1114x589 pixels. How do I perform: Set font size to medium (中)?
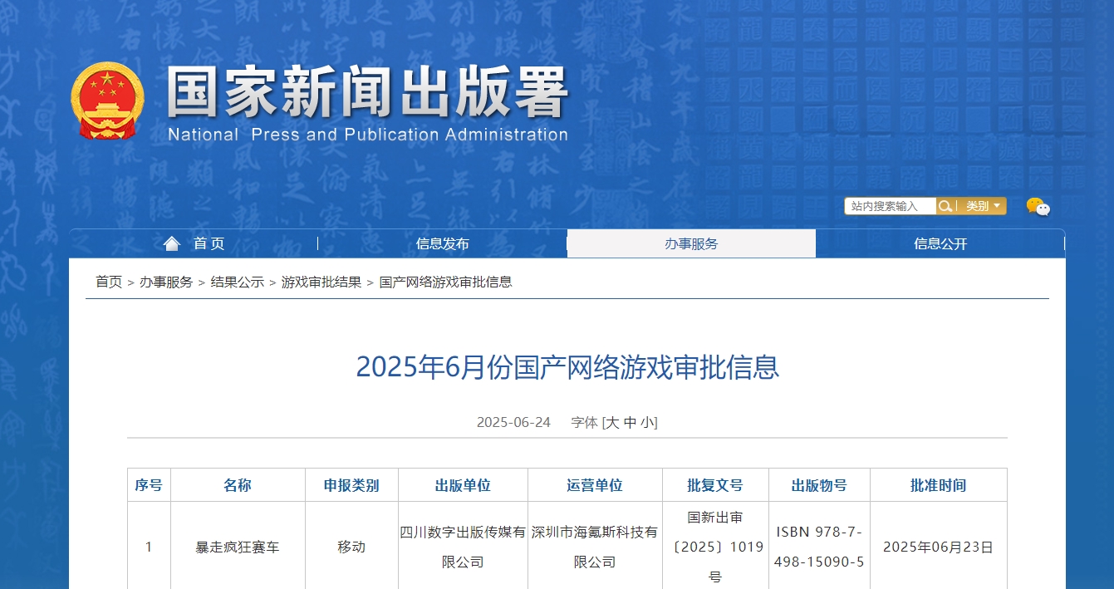point(630,422)
